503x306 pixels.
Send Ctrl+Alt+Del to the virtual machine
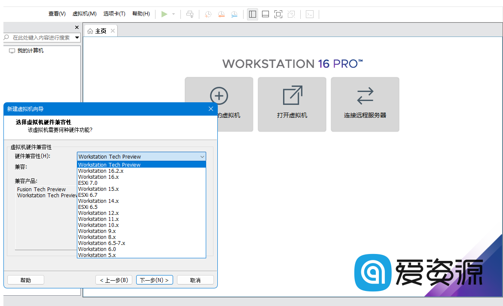point(190,14)
